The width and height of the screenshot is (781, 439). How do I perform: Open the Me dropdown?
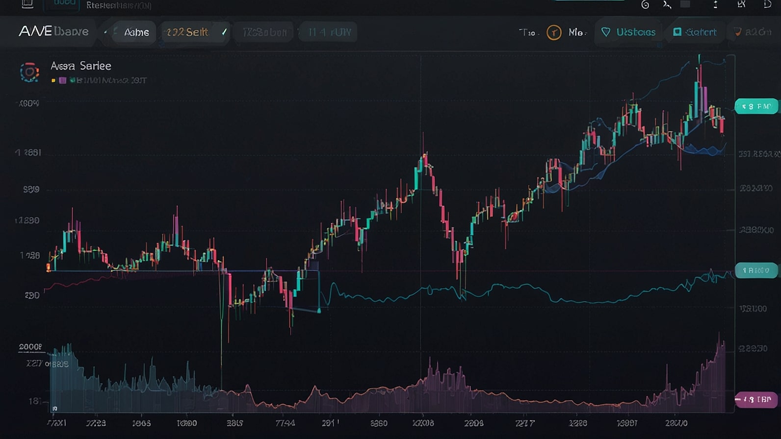pos(577,32)
